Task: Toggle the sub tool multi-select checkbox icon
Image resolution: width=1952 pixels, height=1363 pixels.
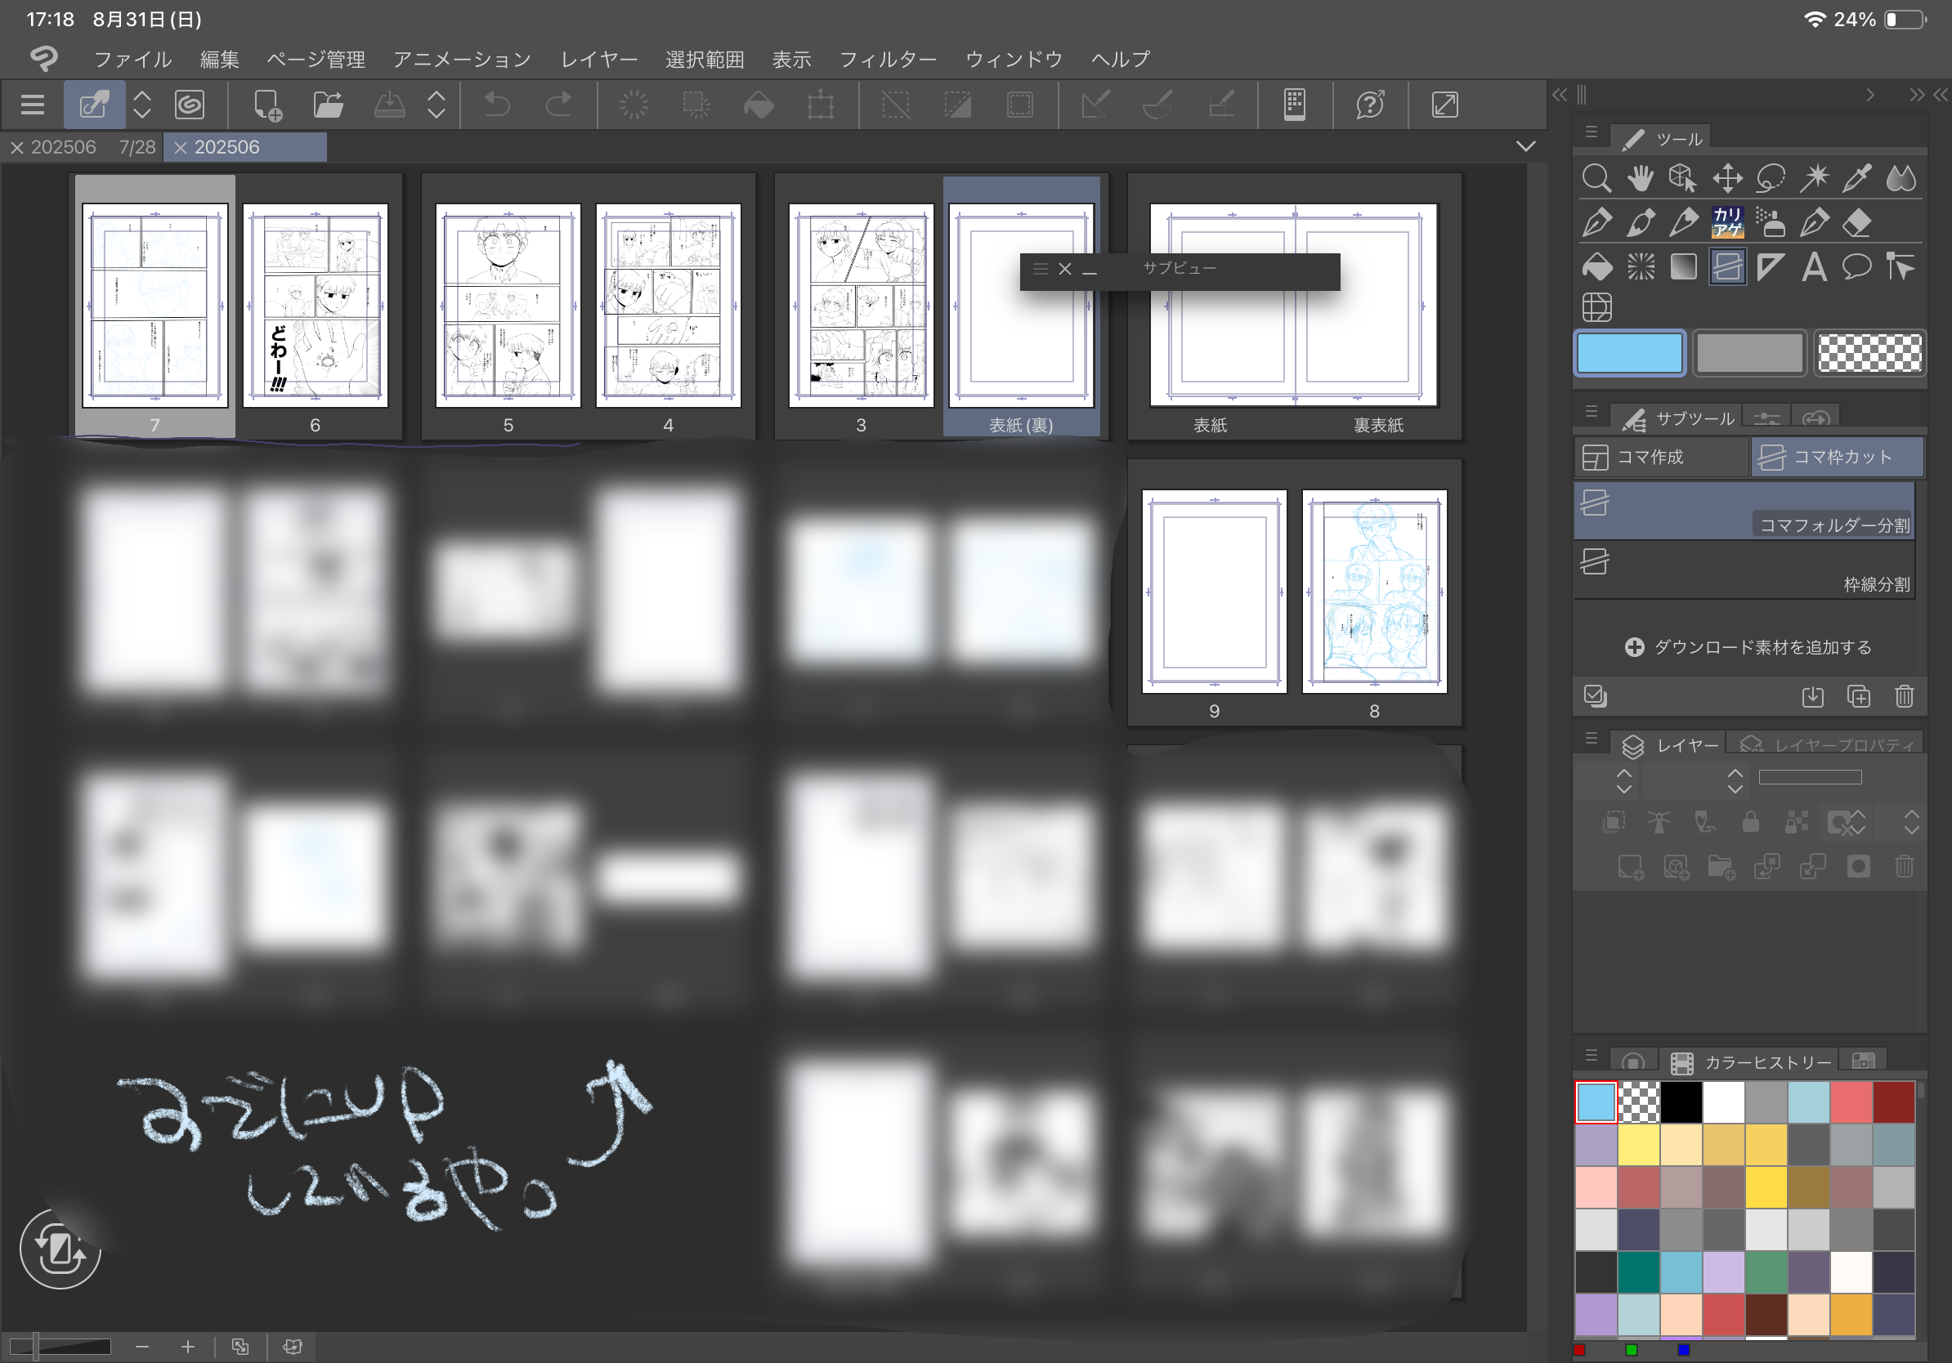Action: 1595,697
